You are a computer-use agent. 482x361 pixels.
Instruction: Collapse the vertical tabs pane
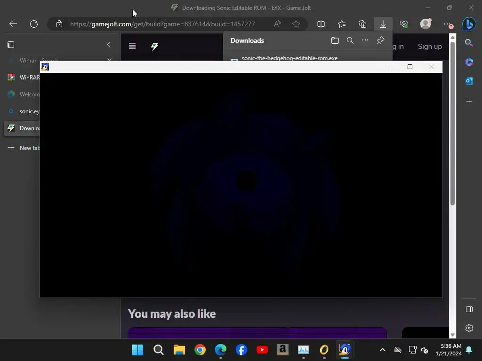point(109,45)
